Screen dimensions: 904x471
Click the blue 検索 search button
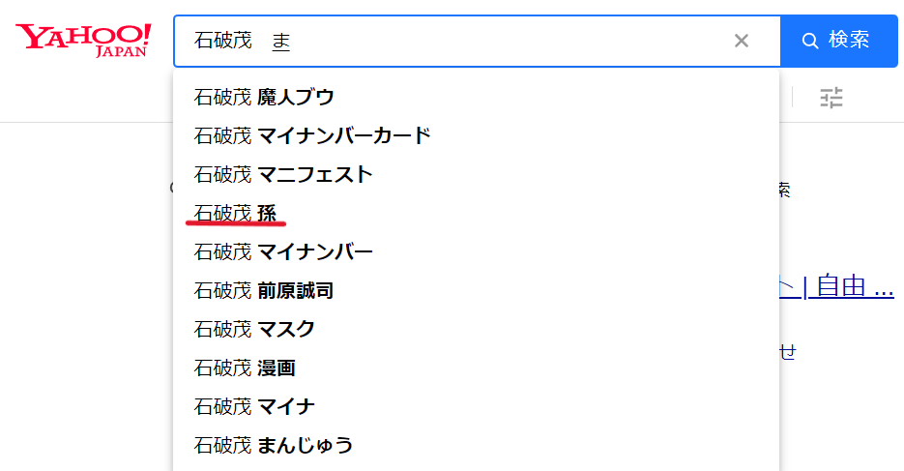point(839,41)
